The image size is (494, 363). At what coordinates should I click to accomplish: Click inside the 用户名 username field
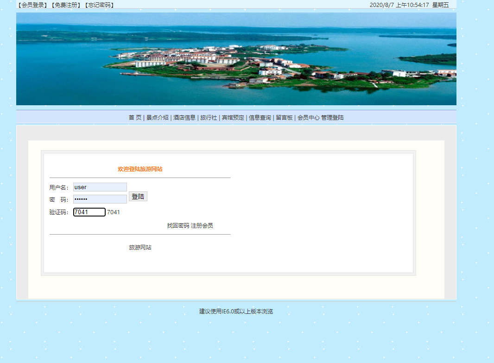pyautogui.click(x=100, y=187)
